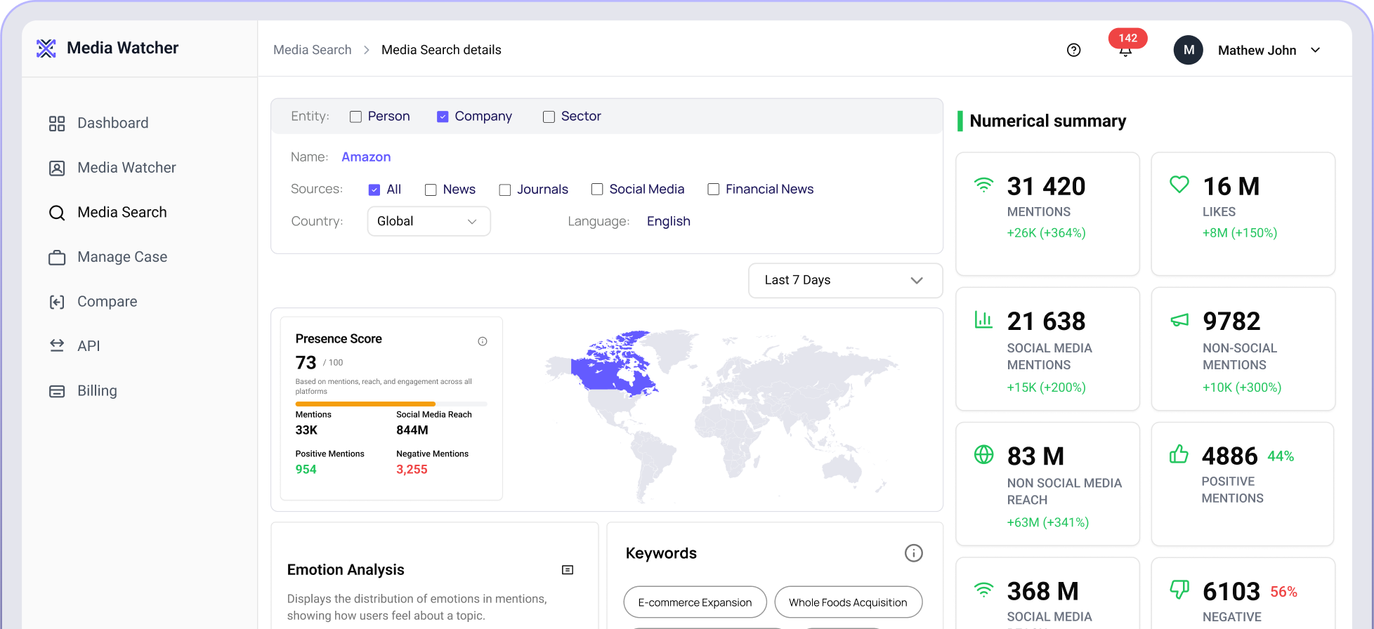This screenshot has height=629, width=1374.
Task: Click the +63M (+341%) reach change
Action: point(1047,522)
